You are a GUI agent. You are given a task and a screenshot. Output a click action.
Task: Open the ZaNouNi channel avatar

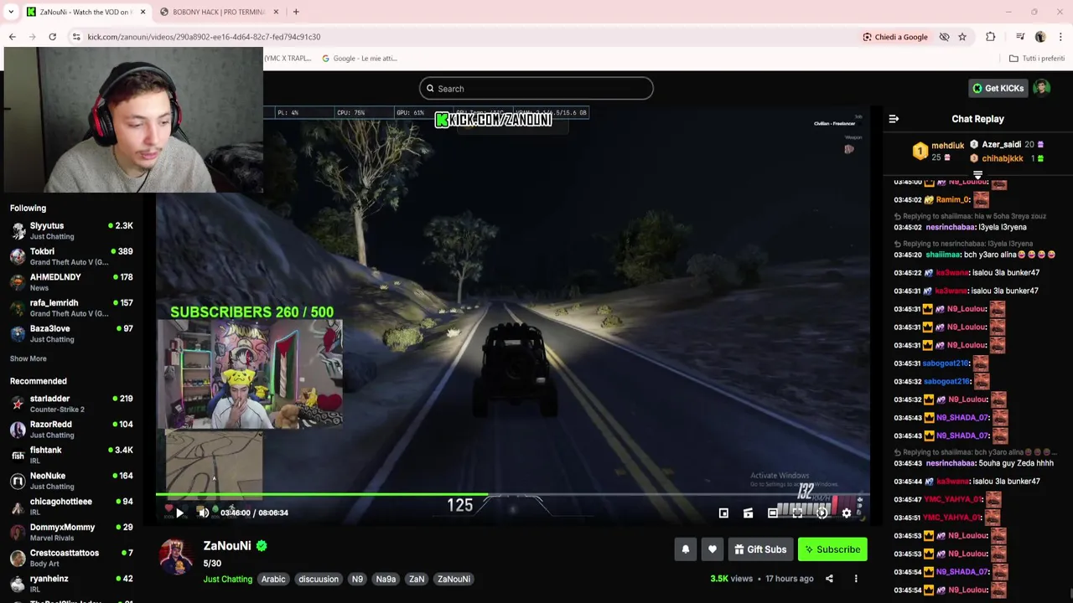click(176, 556)
